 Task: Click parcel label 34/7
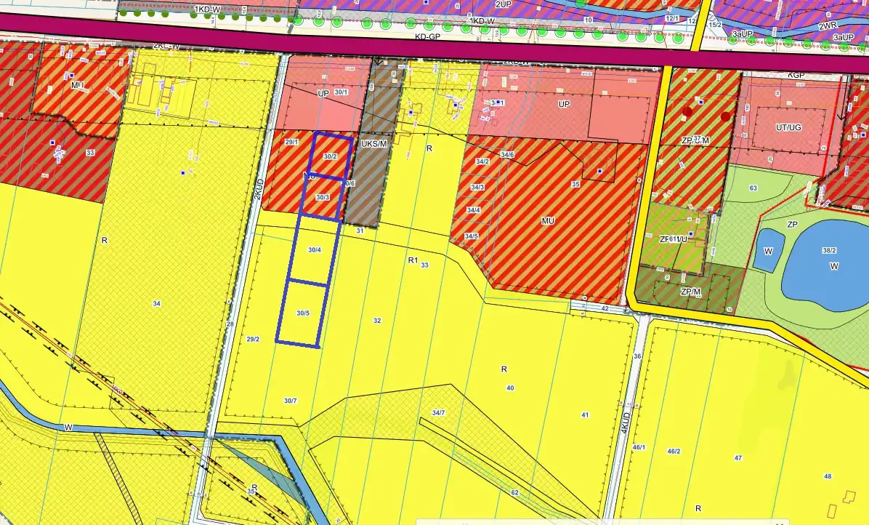coord(438,412)
